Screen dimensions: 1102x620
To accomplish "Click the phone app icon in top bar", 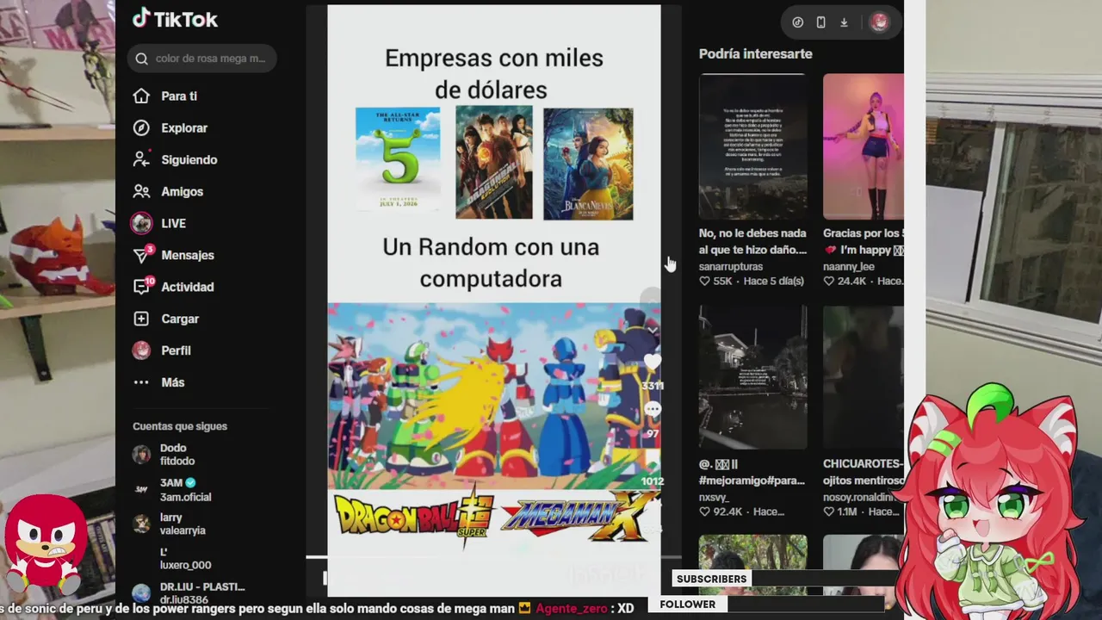I will 821,22.
